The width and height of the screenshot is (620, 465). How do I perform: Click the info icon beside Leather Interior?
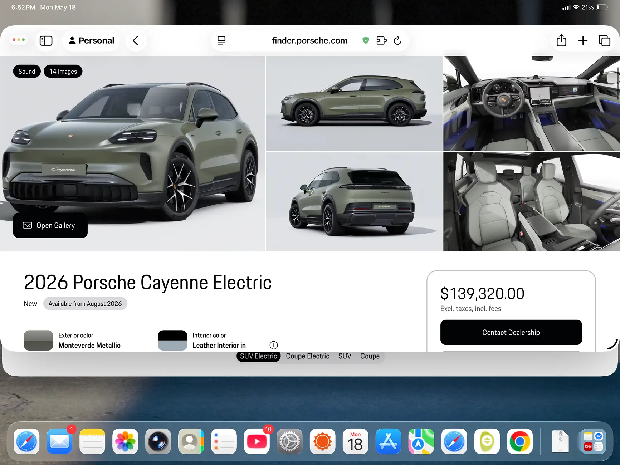[x=274, y=345]
